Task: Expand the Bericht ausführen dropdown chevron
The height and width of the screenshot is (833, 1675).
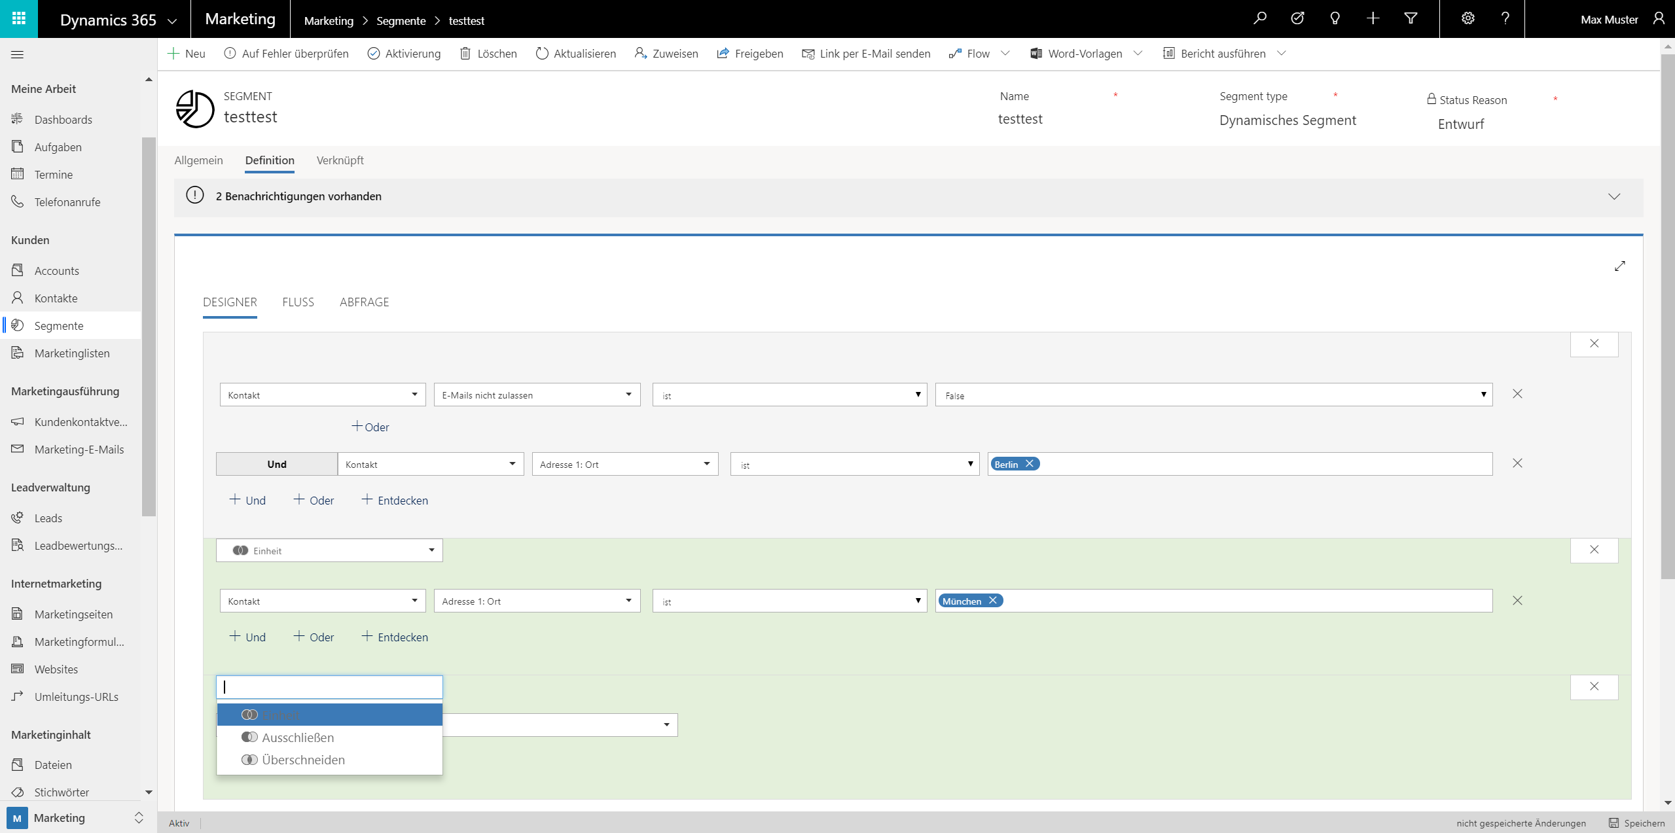Action: tap(1282, 54)
